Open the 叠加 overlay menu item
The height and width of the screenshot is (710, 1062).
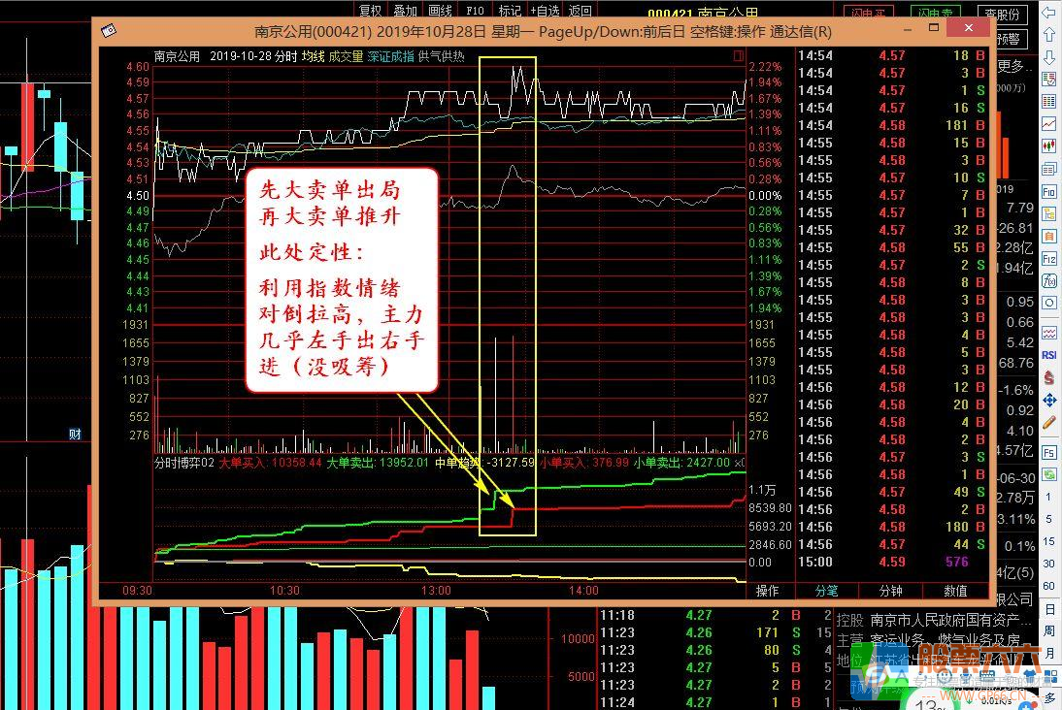[405, 10]
